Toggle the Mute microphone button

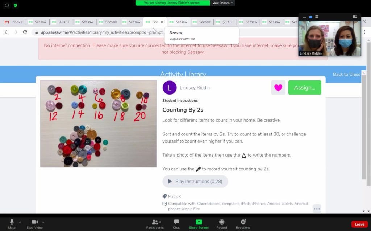click(12, 224)
